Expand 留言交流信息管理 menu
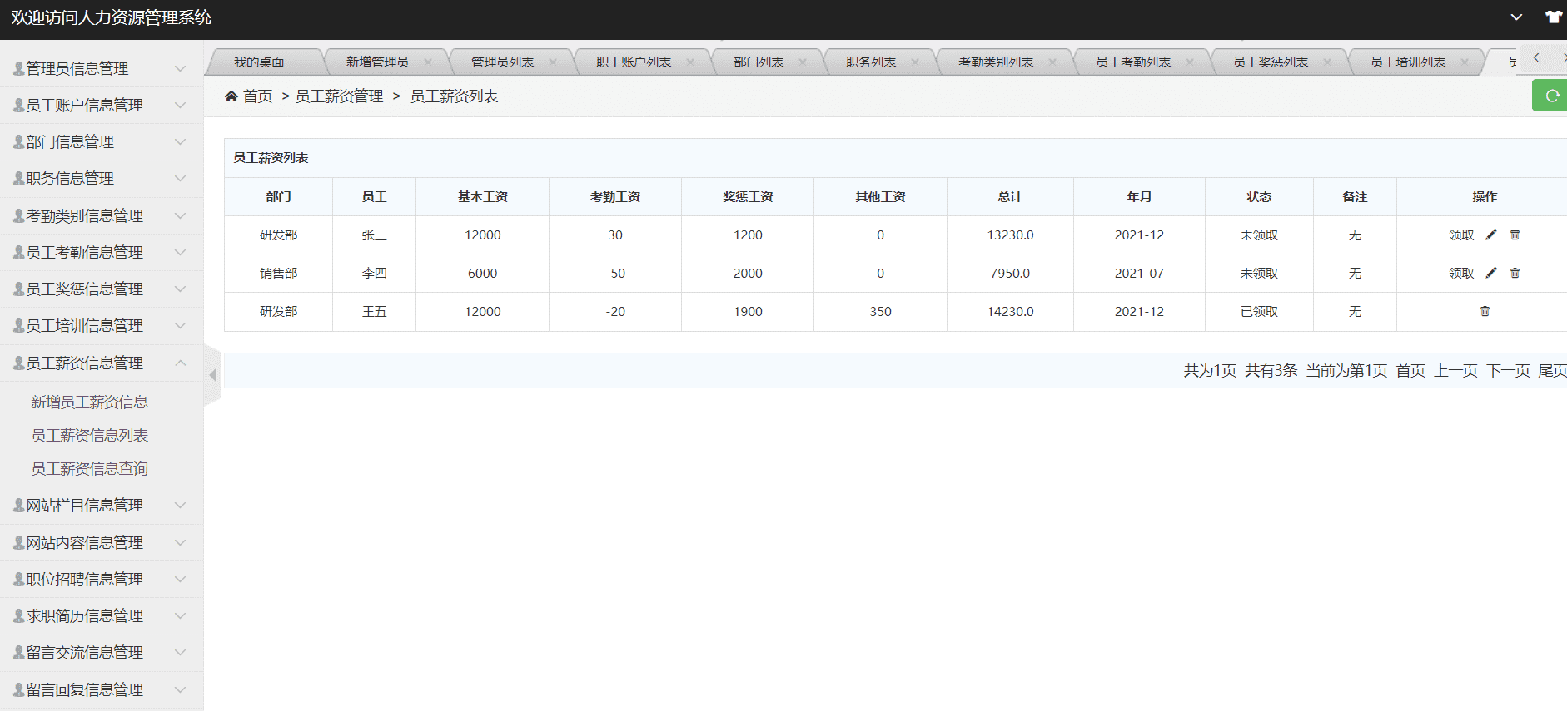Screen dimensions: 1567x711 point(102,652)
